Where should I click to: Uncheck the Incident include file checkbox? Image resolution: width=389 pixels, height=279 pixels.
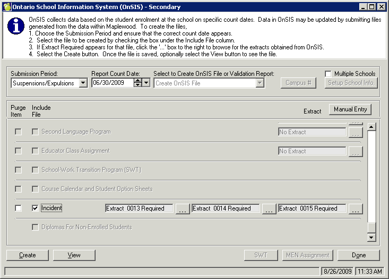tap(36, 208)
